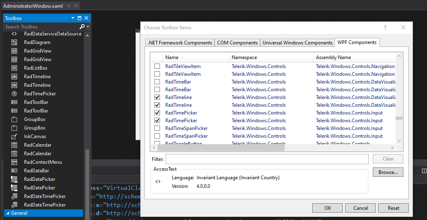Select RadDataServiceDataSource text in the Toolbox

pos(53,34)
